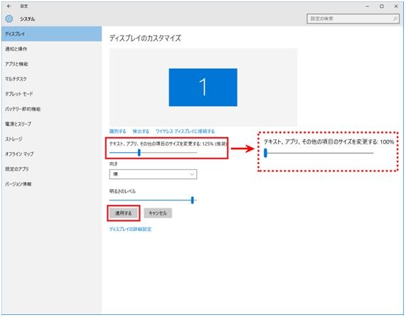The height and width of the screenshot is (317, 406).
Task: Open ディスプレイの詳細設定 link
Action: tap(130, 229)
